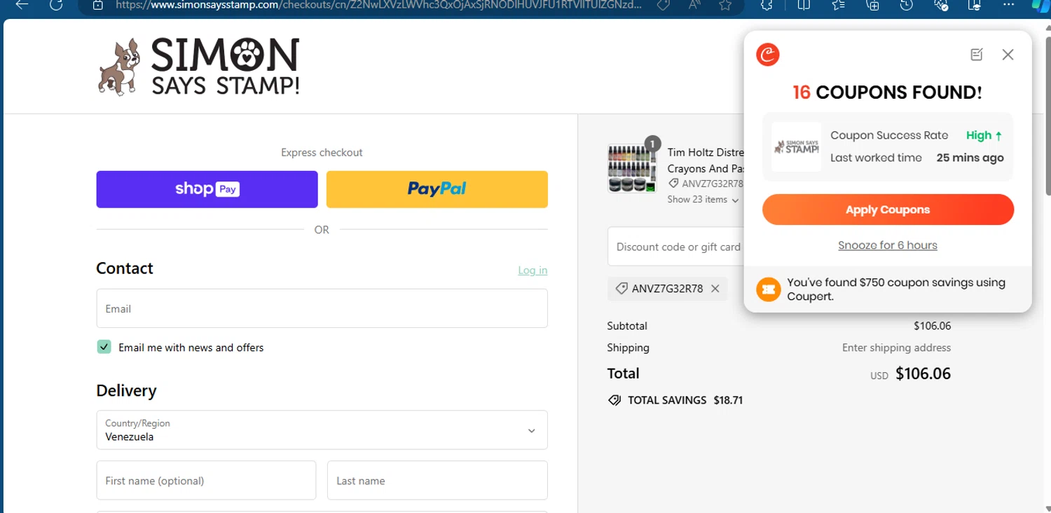
Task: Go back using the browser back arrow
Action: [22, 4]
